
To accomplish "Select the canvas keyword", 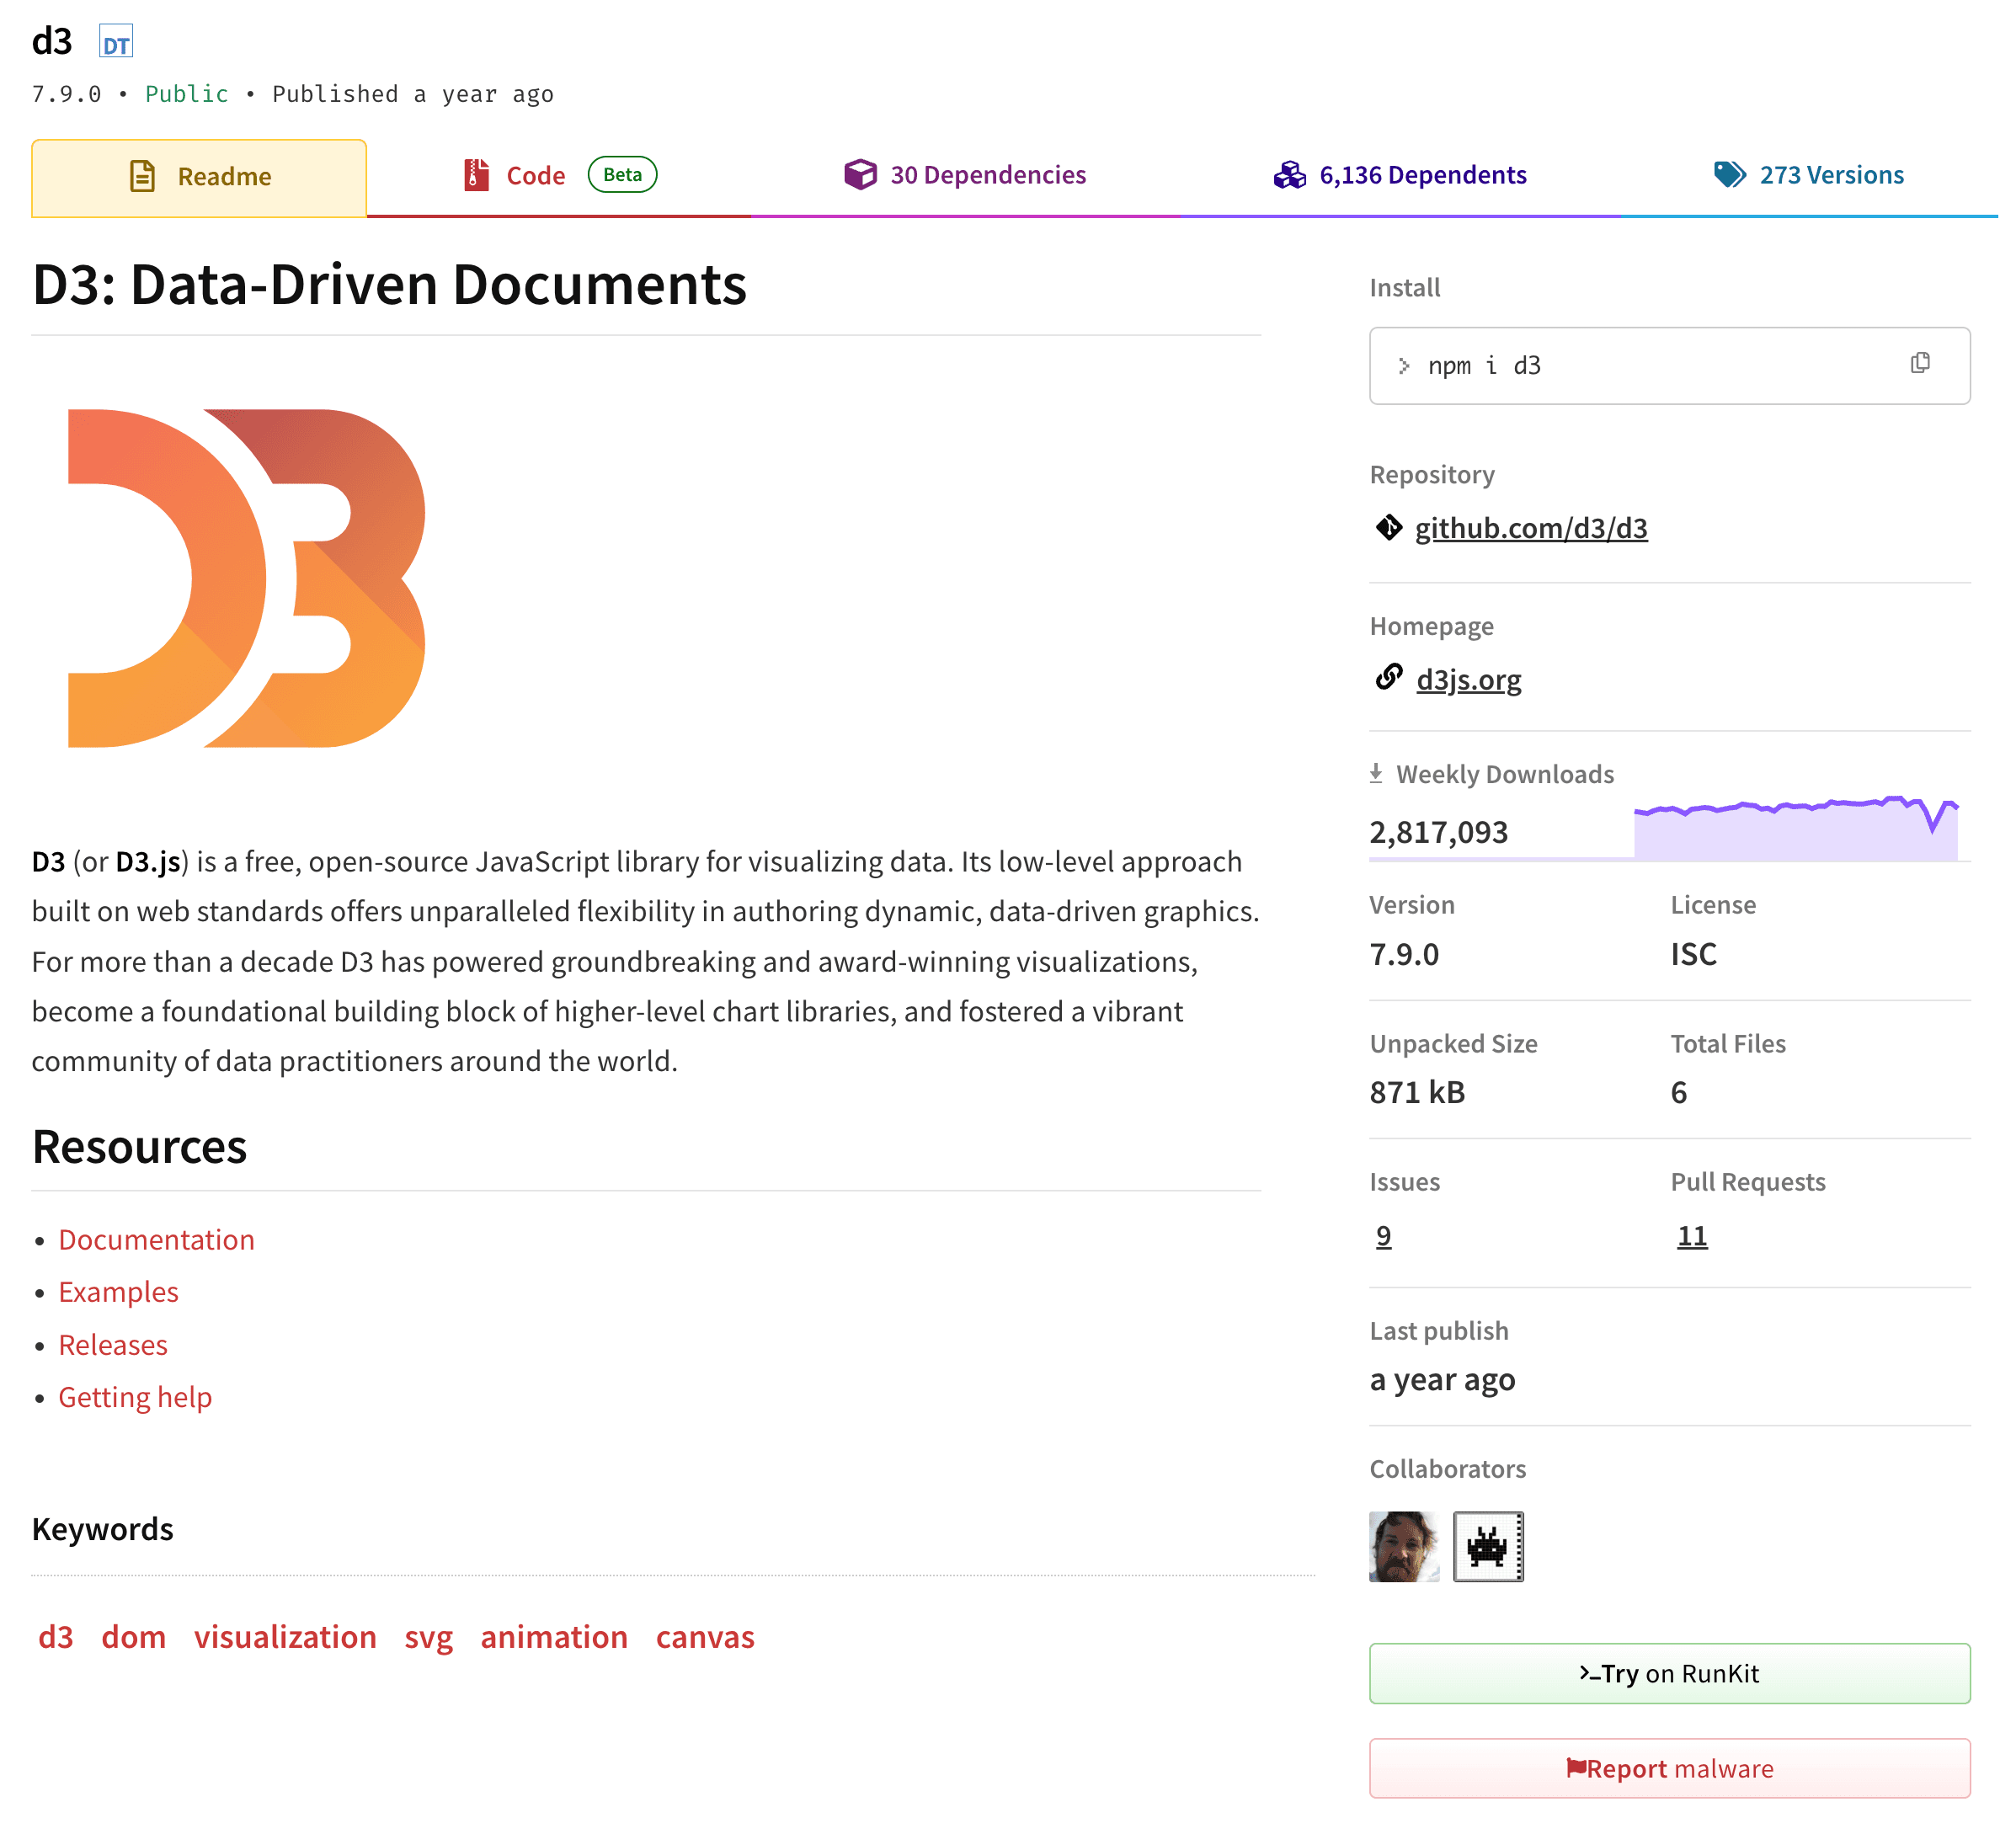I will click(705, 1637).
